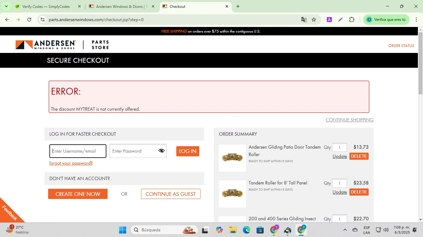Switch to Verify Codes — SimplyCodes tab
Image resolution: width=423 pixels, height=237 pixels.
(48, 6)
